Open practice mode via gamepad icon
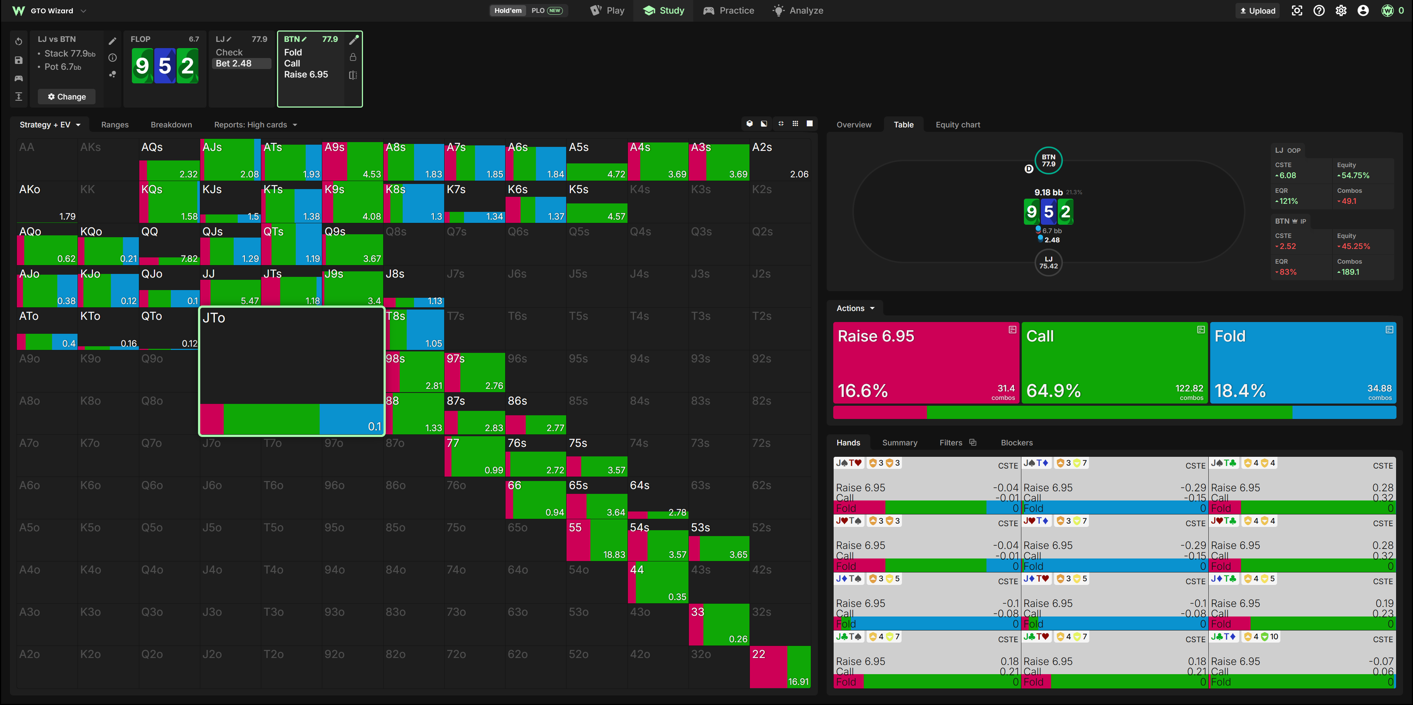Screen dimensions: 1413x705 tap(19, 78)
